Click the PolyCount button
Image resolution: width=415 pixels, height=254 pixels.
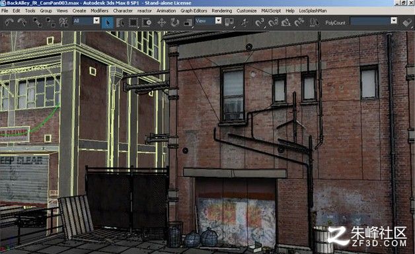click(335, 22)
